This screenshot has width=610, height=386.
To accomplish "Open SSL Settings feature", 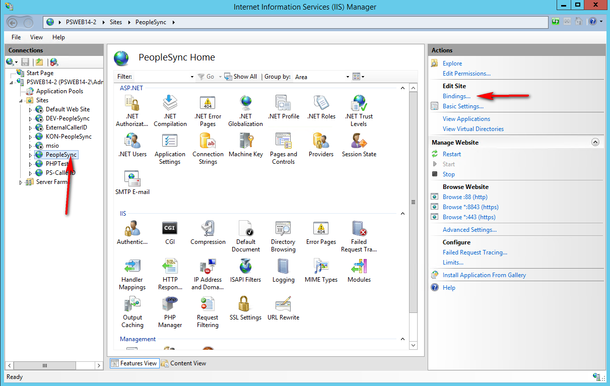I will point(245,308).
